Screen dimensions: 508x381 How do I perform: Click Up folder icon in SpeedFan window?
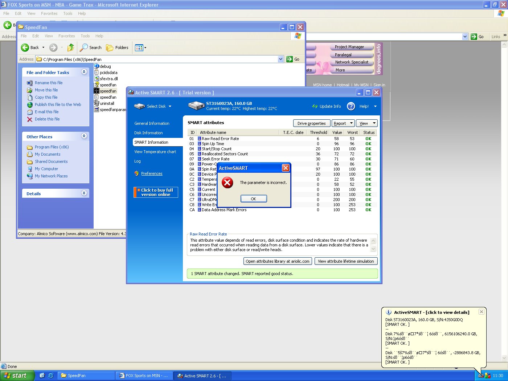(71, 48)
